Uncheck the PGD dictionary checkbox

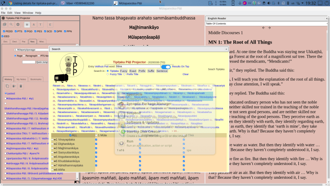25,31
